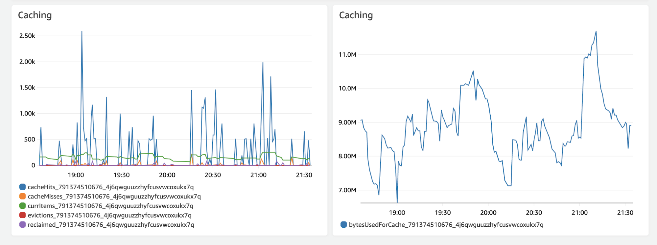Click the tallest cacheHits spike above 2.50k

click(x=82, y=32)
